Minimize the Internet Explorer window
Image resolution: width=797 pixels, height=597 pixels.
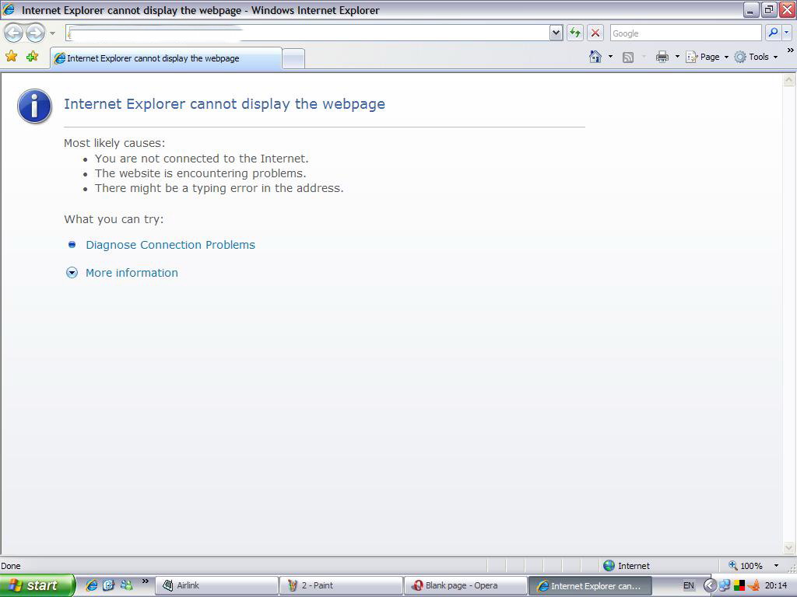click(751, 9)
